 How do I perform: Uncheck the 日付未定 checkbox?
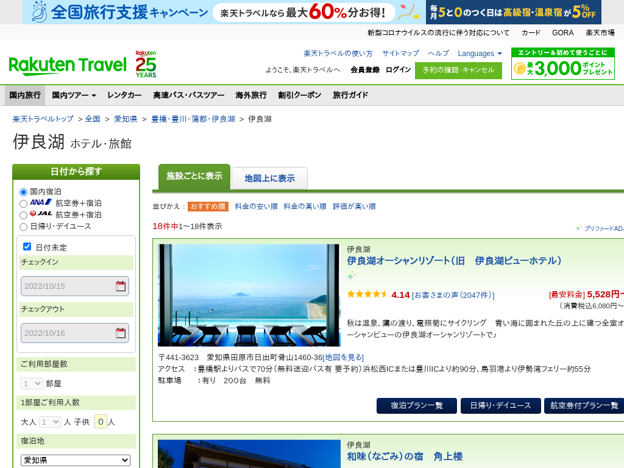(27, 247)
